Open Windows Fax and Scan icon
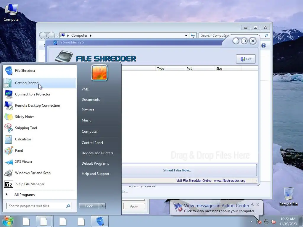The height and width of the screenshot is (227, 303). 9,173
